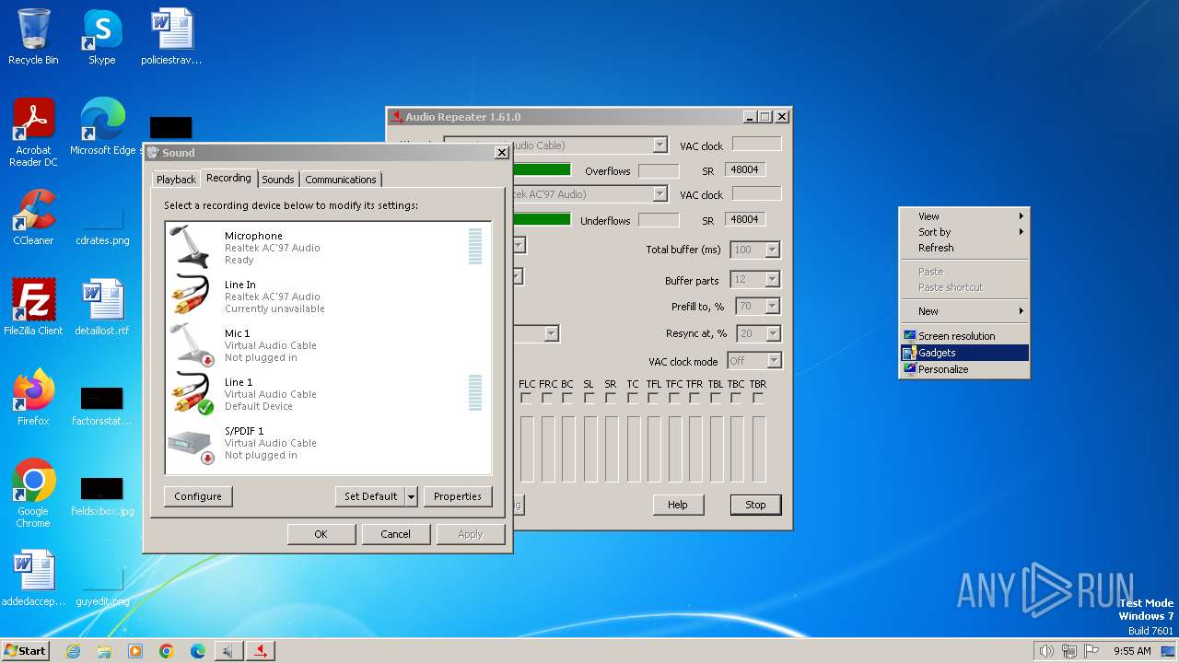The width and height of the screenshot is (1179, 663).
Task: Click the Overflows counter field
Action: (659, 171)
